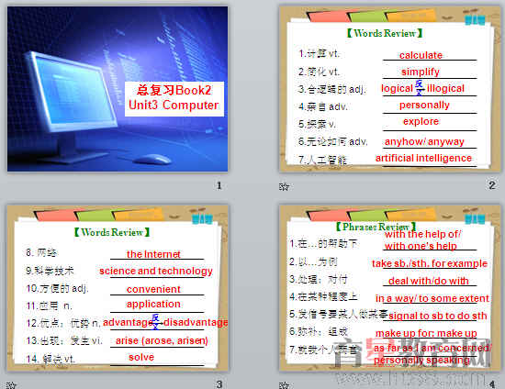Select slide 1 computer title thumbnail
505x389 pixels.
[118, 89]
